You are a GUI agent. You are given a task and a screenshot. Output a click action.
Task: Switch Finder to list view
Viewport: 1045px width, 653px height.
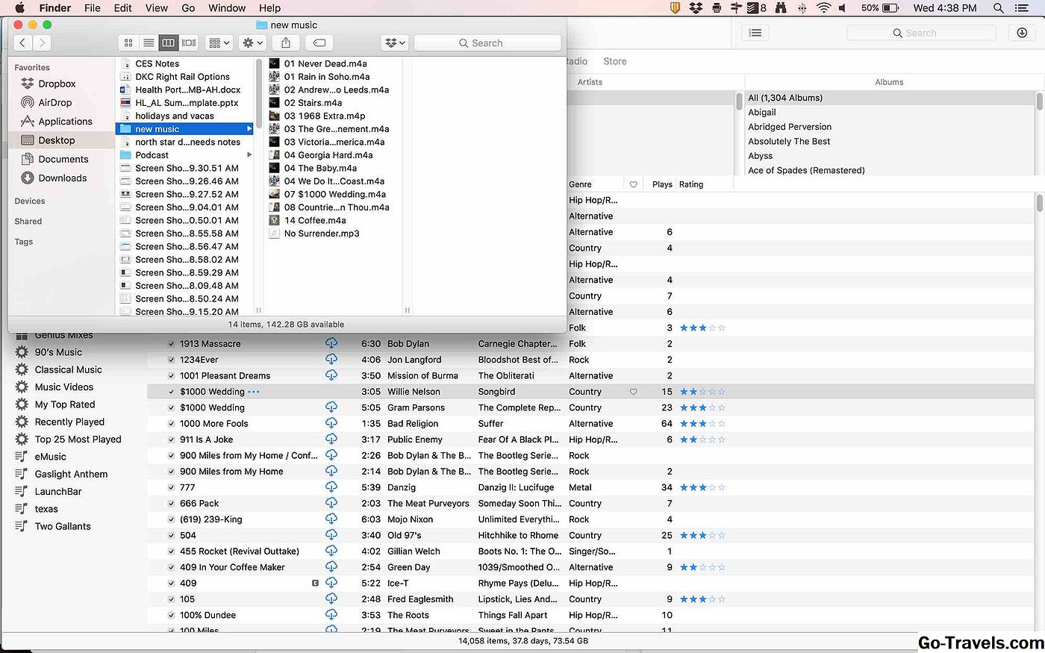coord(149,43)
